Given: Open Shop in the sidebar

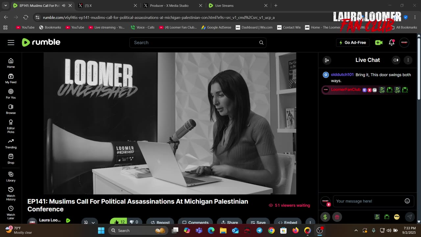Looking at the screenshot, I should click(x=11, y=159).
